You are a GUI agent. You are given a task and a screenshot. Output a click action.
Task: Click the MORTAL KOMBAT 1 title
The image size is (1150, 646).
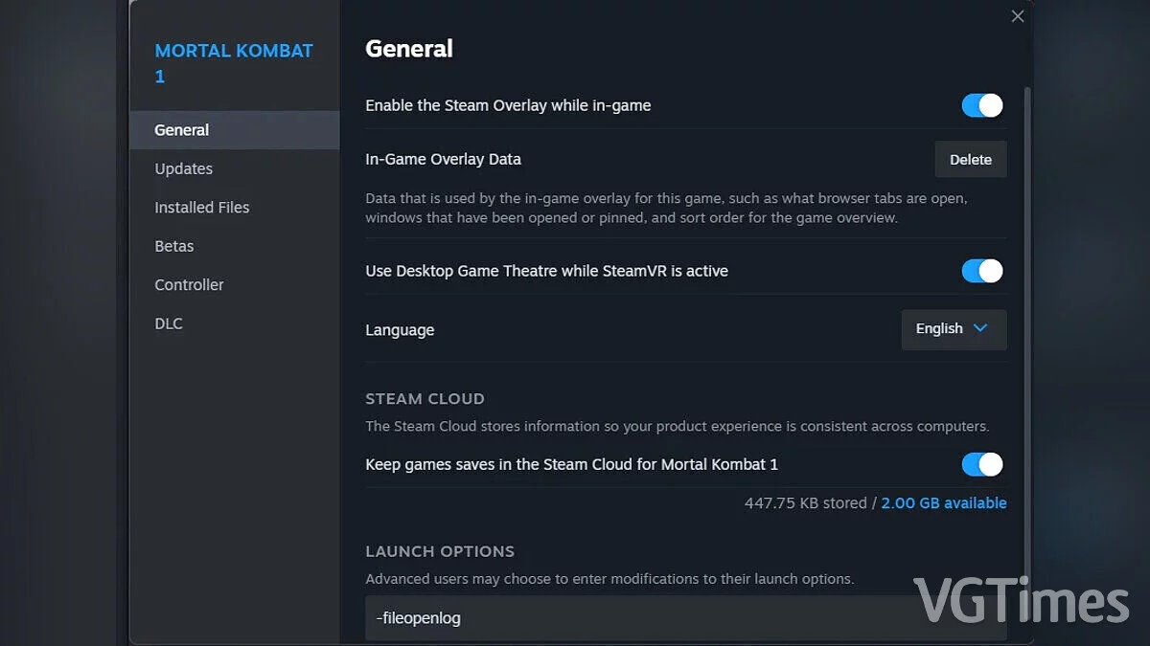coord(234,63)
